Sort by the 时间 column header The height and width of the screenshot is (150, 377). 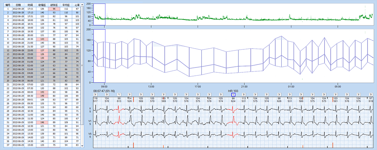(x=30, y=5)
